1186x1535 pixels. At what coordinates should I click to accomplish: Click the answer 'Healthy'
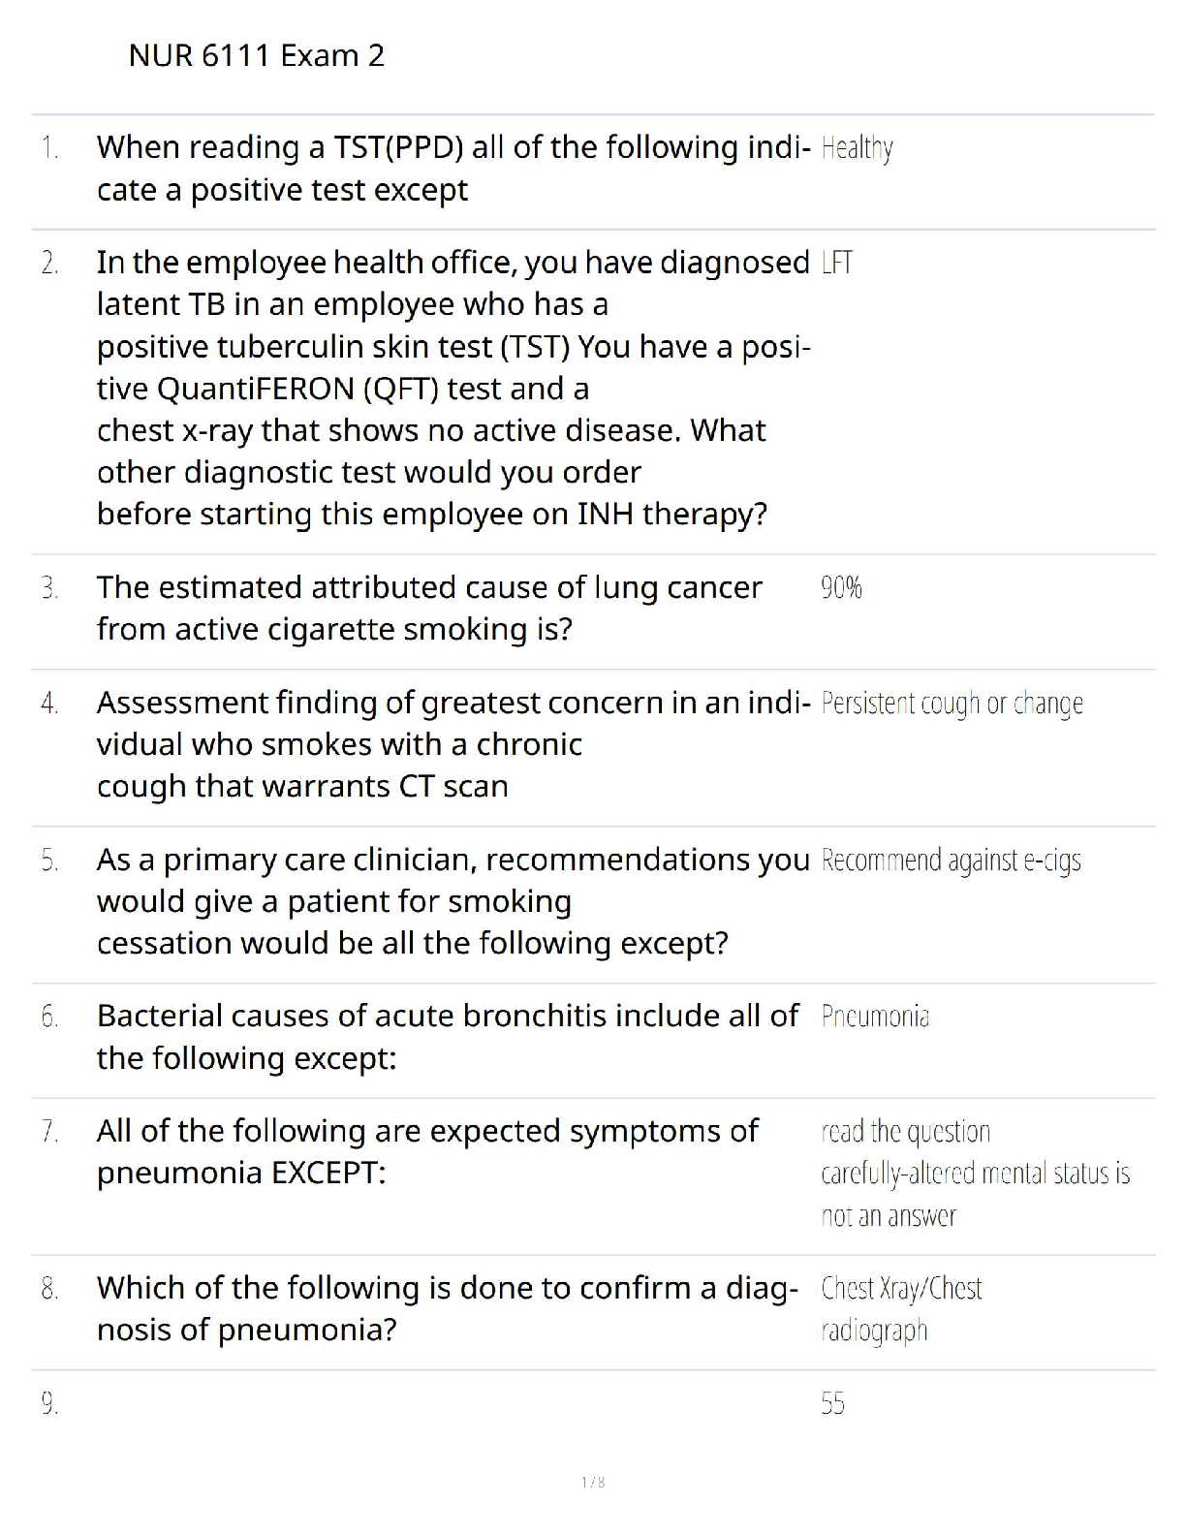[857, 148]
